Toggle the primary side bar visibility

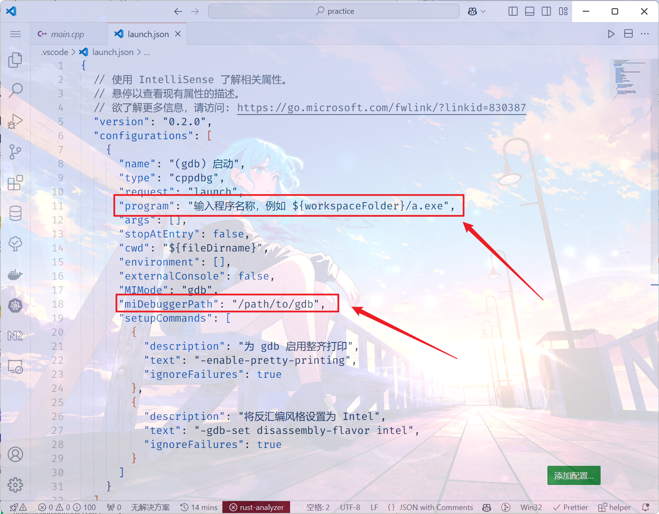coord(513,11)
